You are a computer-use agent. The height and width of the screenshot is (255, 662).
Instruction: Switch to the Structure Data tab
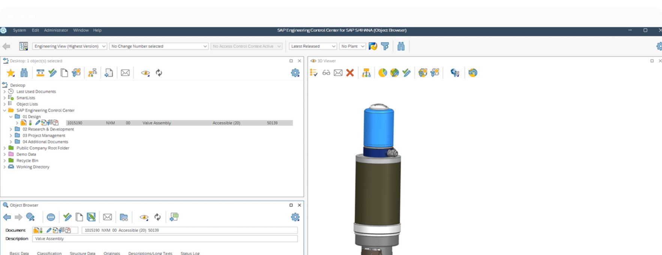pos(82,253)
